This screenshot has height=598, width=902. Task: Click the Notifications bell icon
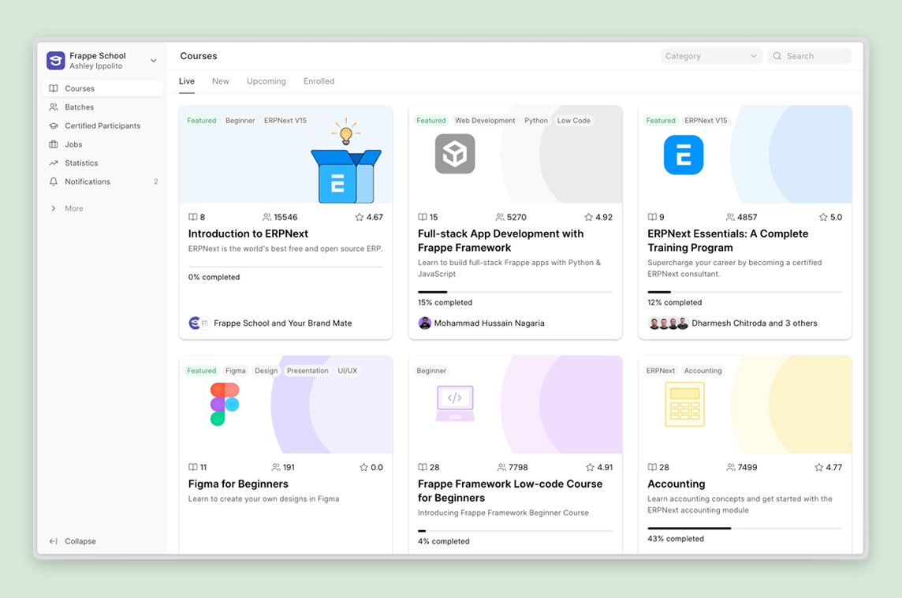click(54, 181)
